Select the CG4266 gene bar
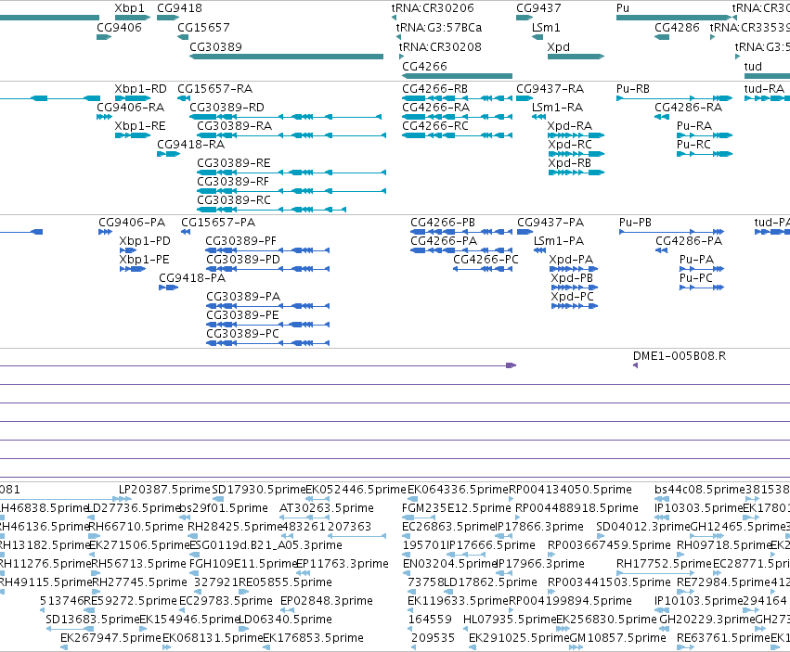The width and height of the screenshot is (790, 652). (x=457, y=76)
